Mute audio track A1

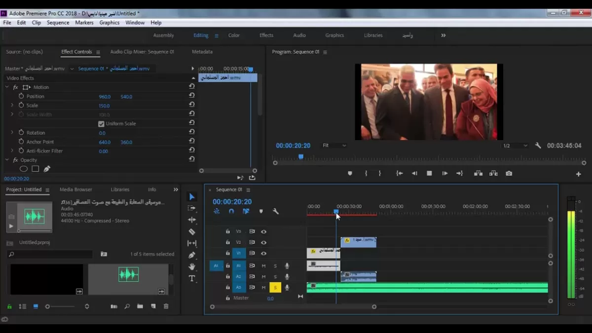(x=263, y=266)
